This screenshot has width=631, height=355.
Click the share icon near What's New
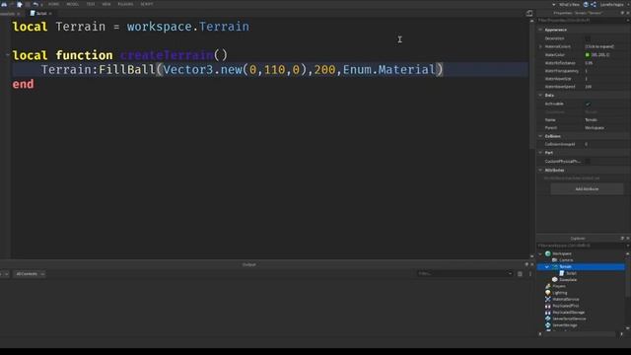pyautogui.click(x=594, y=4)
